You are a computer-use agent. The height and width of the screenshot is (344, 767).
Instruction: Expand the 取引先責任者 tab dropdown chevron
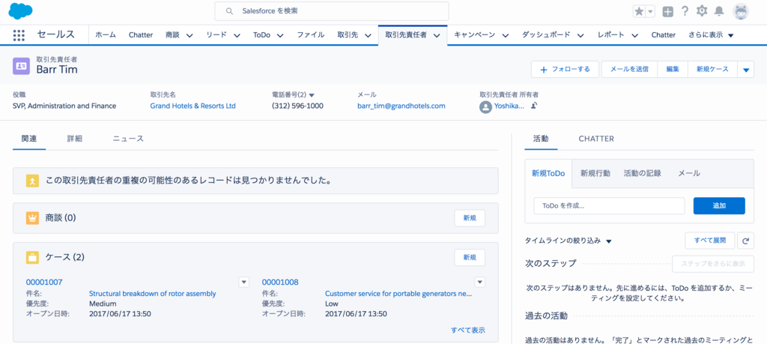tap(437, 35)
